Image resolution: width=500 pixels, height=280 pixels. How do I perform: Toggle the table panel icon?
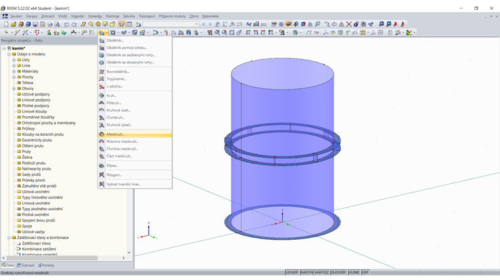click(x=129, y=24)
